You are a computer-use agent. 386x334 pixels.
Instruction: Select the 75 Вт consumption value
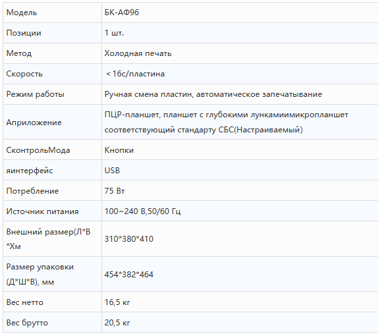[x=115, y=191]
